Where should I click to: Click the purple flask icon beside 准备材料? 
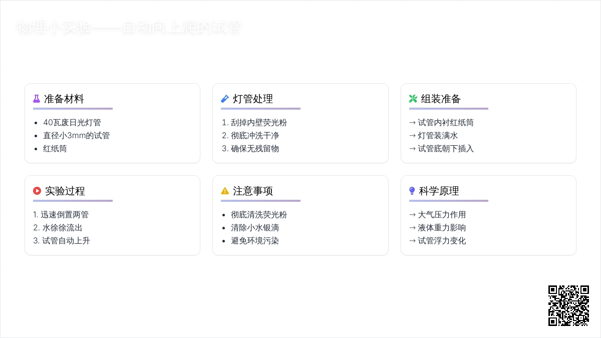(x=37, y=99)
